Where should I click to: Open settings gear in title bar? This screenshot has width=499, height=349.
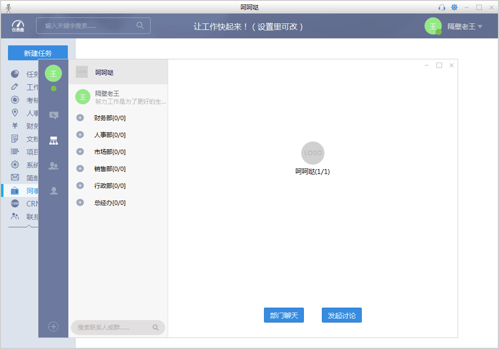click(x=454, y=7)
